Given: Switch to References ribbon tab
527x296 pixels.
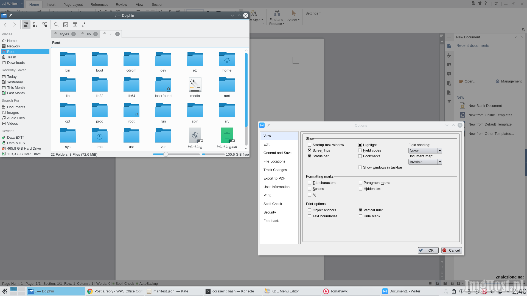Looking at the screenshot, I should tap(99, 5).
